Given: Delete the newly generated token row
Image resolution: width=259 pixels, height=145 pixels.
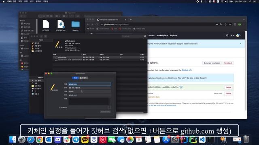Looking at the screenshot, I should (x=228, y=87).
